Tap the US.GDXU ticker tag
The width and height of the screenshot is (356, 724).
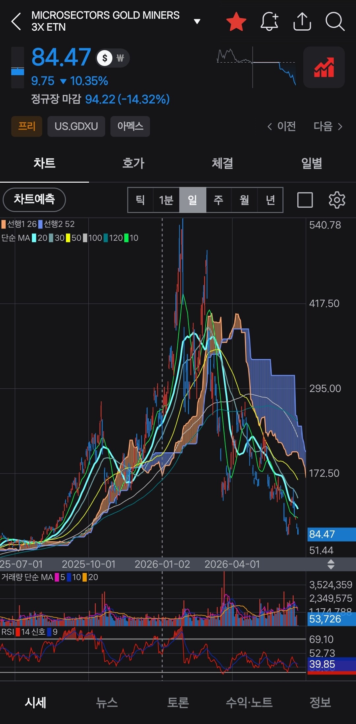[x=76, y=126]
